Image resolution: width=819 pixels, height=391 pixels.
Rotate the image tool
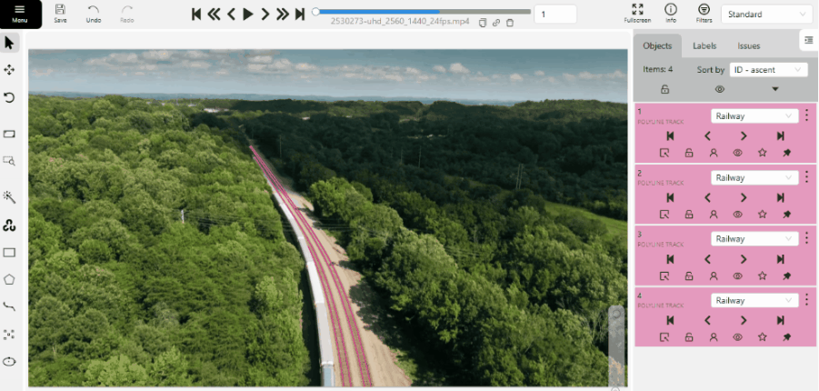click(x=9, y=97)
